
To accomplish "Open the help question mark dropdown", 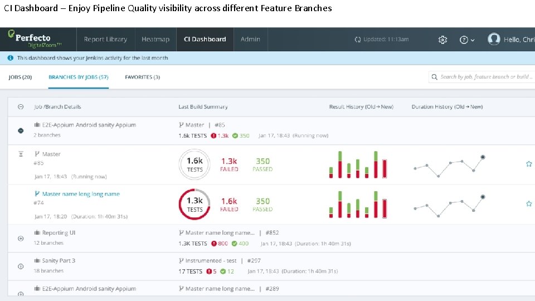I will point(467,40).
